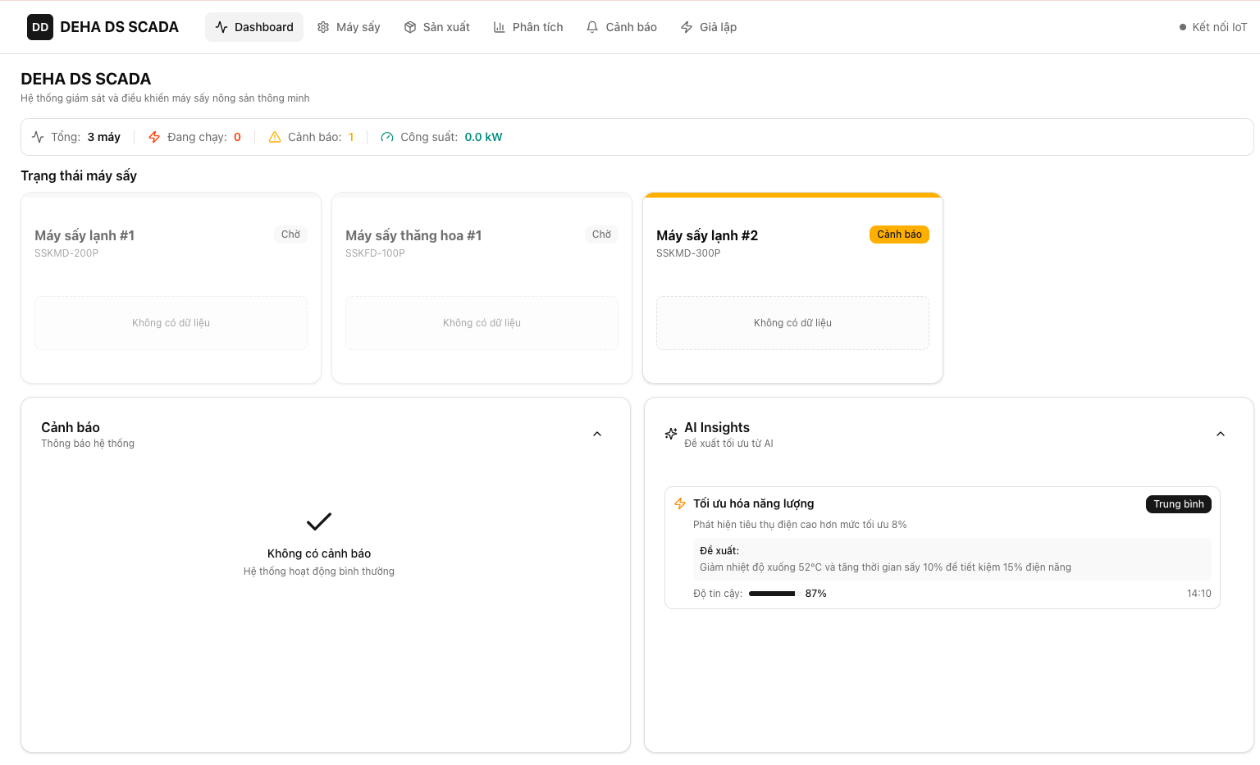Click the sparkle icon beside AI Insights

click(671, 434)
